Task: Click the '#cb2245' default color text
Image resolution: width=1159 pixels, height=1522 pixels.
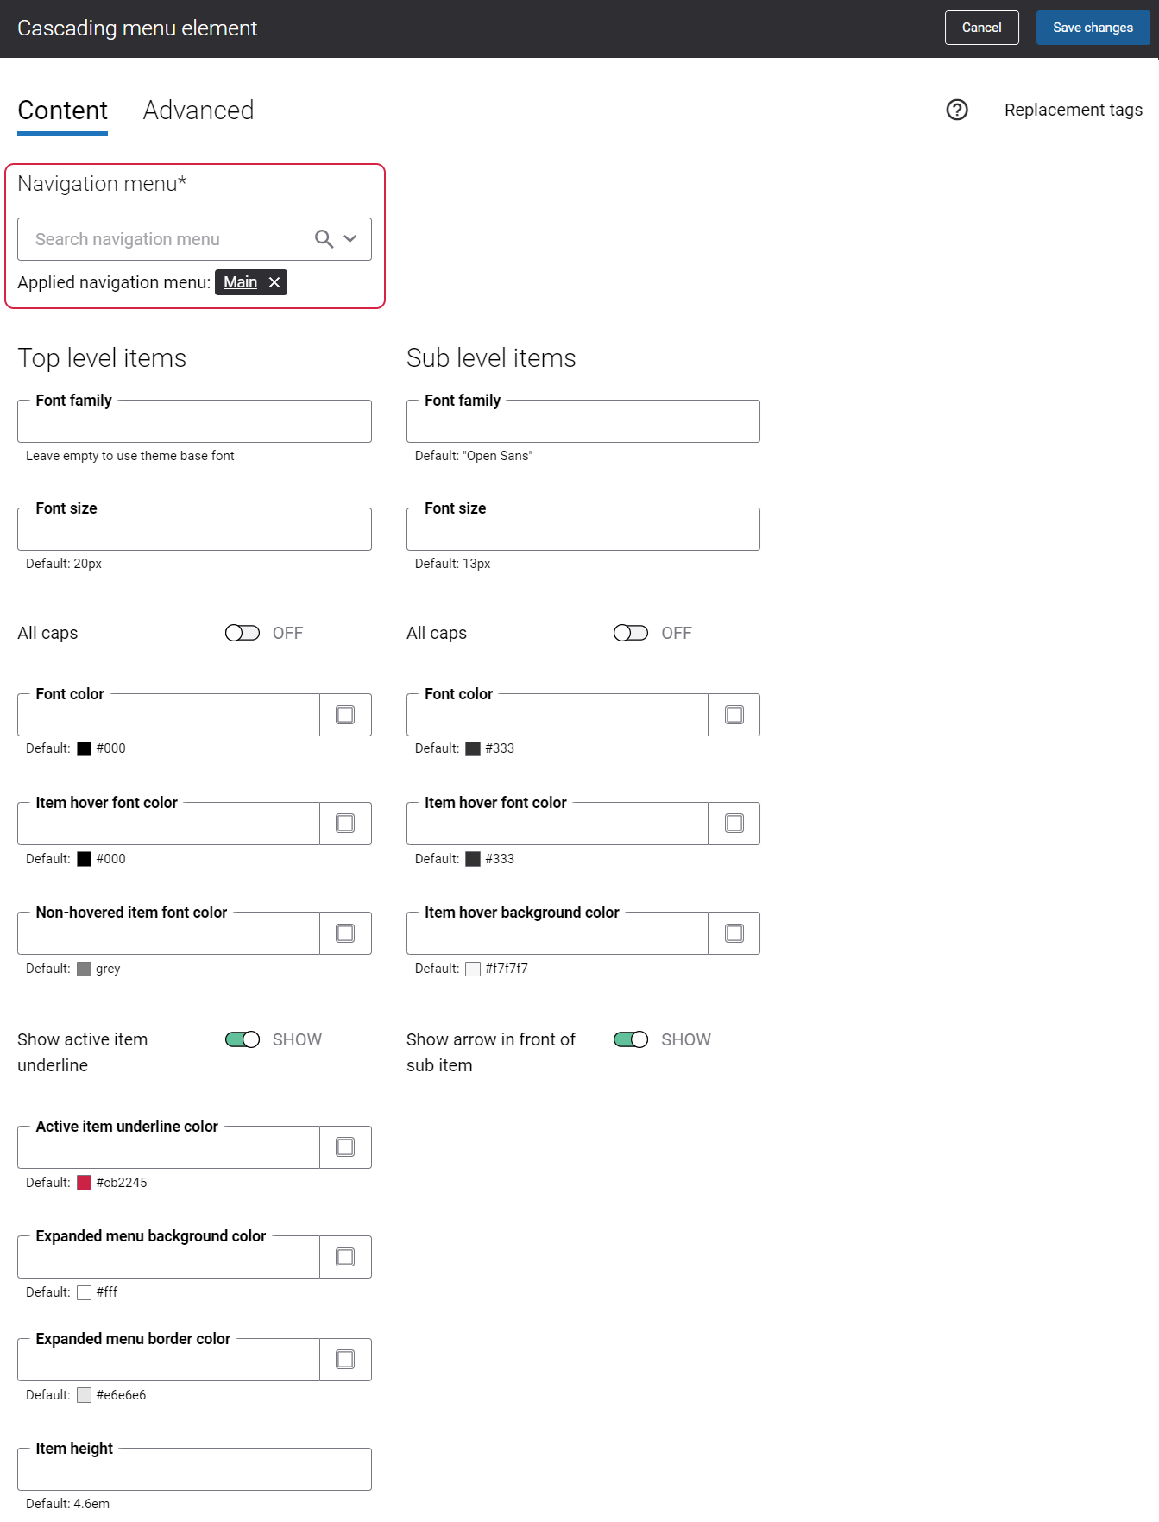Action: pos(122,1183)
